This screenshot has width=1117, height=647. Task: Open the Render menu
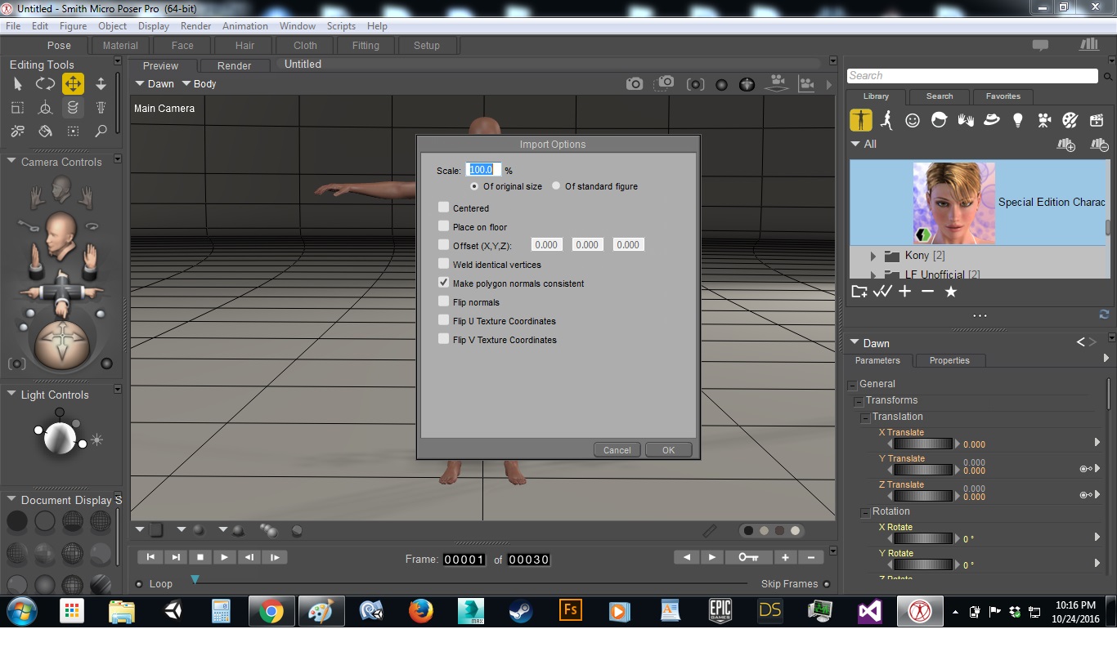click(x=195, y=26)
